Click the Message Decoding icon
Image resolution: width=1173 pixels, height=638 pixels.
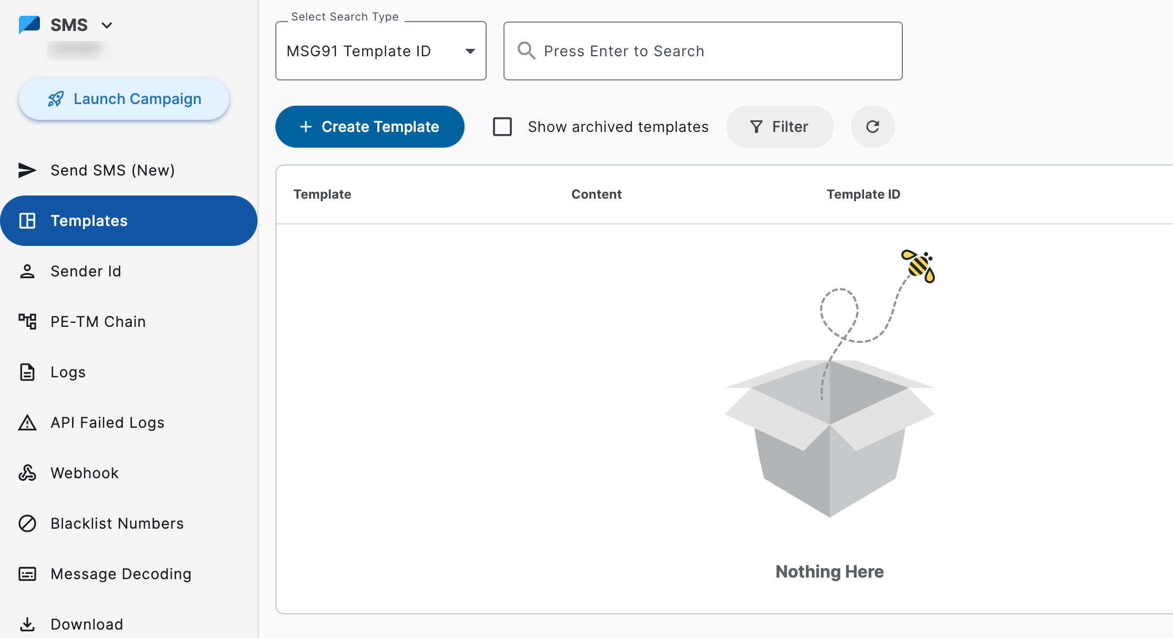pyautogui.click(x=27, y=574)
